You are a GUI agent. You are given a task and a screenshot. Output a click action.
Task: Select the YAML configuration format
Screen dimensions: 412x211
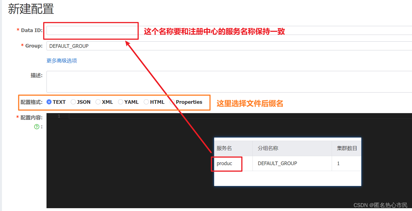[x=121, y=102]
